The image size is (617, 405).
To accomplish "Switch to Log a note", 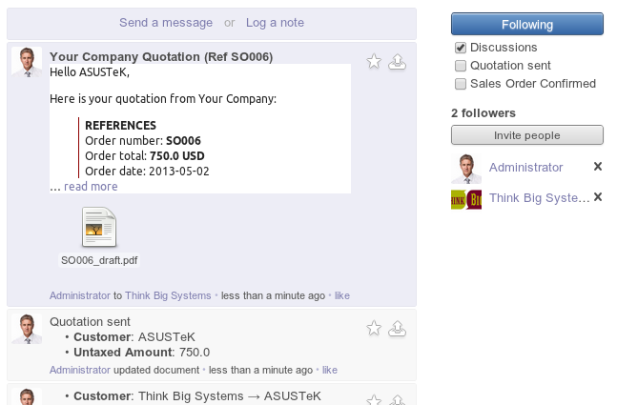I will (275, 23).
